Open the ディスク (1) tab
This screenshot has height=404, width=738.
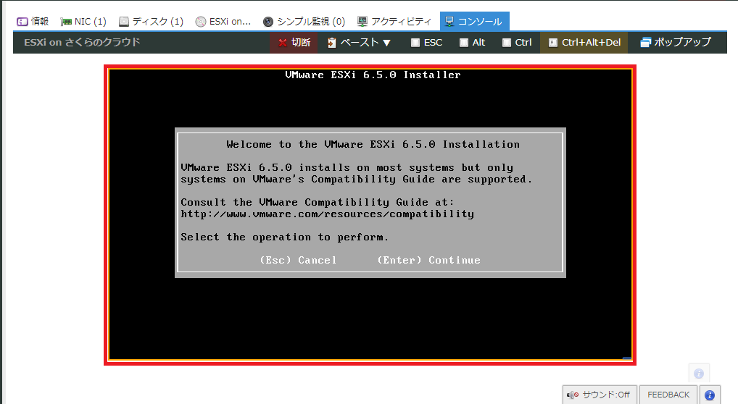pyautogui.click(x=151, y=22)
